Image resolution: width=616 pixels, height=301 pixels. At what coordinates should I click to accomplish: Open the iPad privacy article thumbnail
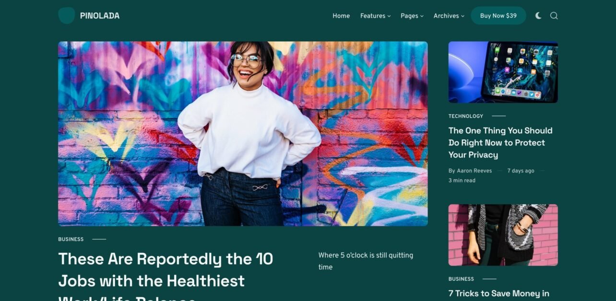click(x=503, y=72)
